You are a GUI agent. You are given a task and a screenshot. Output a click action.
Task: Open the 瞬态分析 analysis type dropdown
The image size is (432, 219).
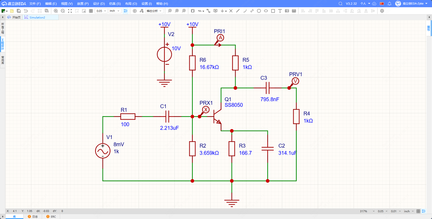click(154, 11)
